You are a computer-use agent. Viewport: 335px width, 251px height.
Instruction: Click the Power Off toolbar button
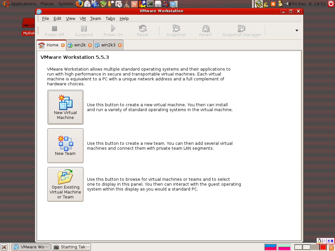coord(54,31)
